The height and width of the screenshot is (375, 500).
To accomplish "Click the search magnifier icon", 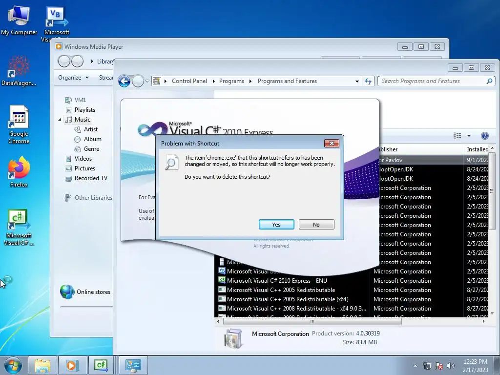I will pos(489,81).
